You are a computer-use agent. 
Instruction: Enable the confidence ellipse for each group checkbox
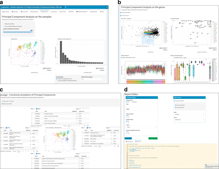(4, 26)
